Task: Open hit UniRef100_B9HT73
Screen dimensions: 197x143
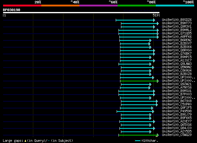Action: click(177, 23)
